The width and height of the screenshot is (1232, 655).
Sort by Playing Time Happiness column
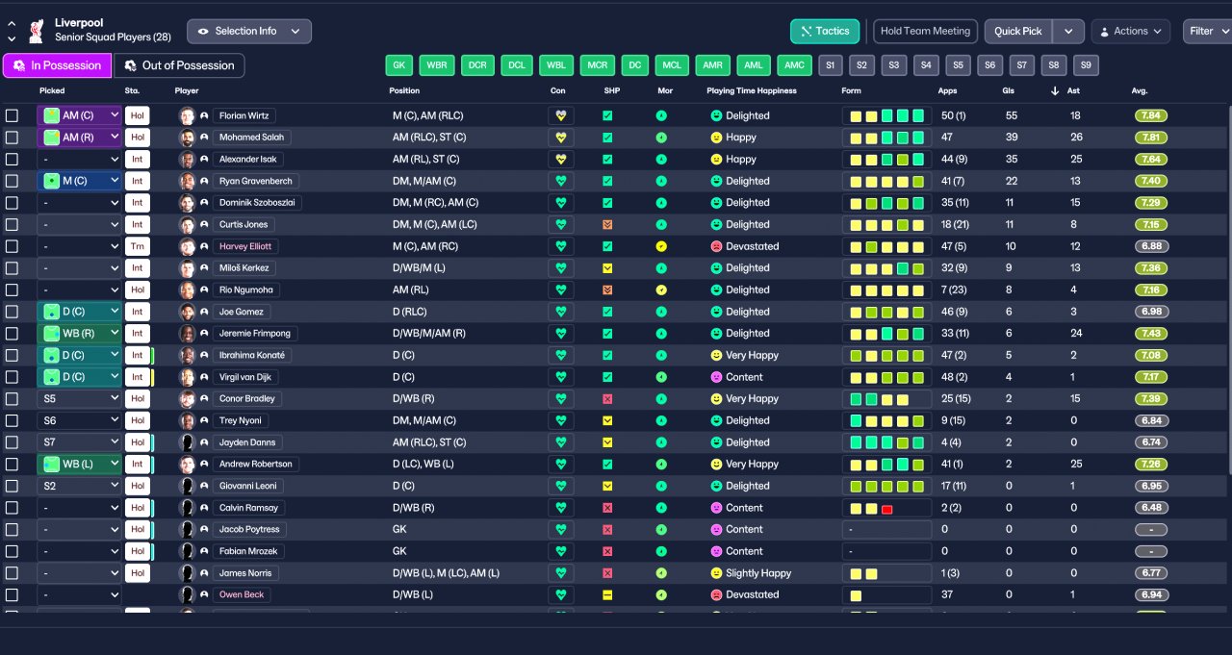tap(752, 90)
